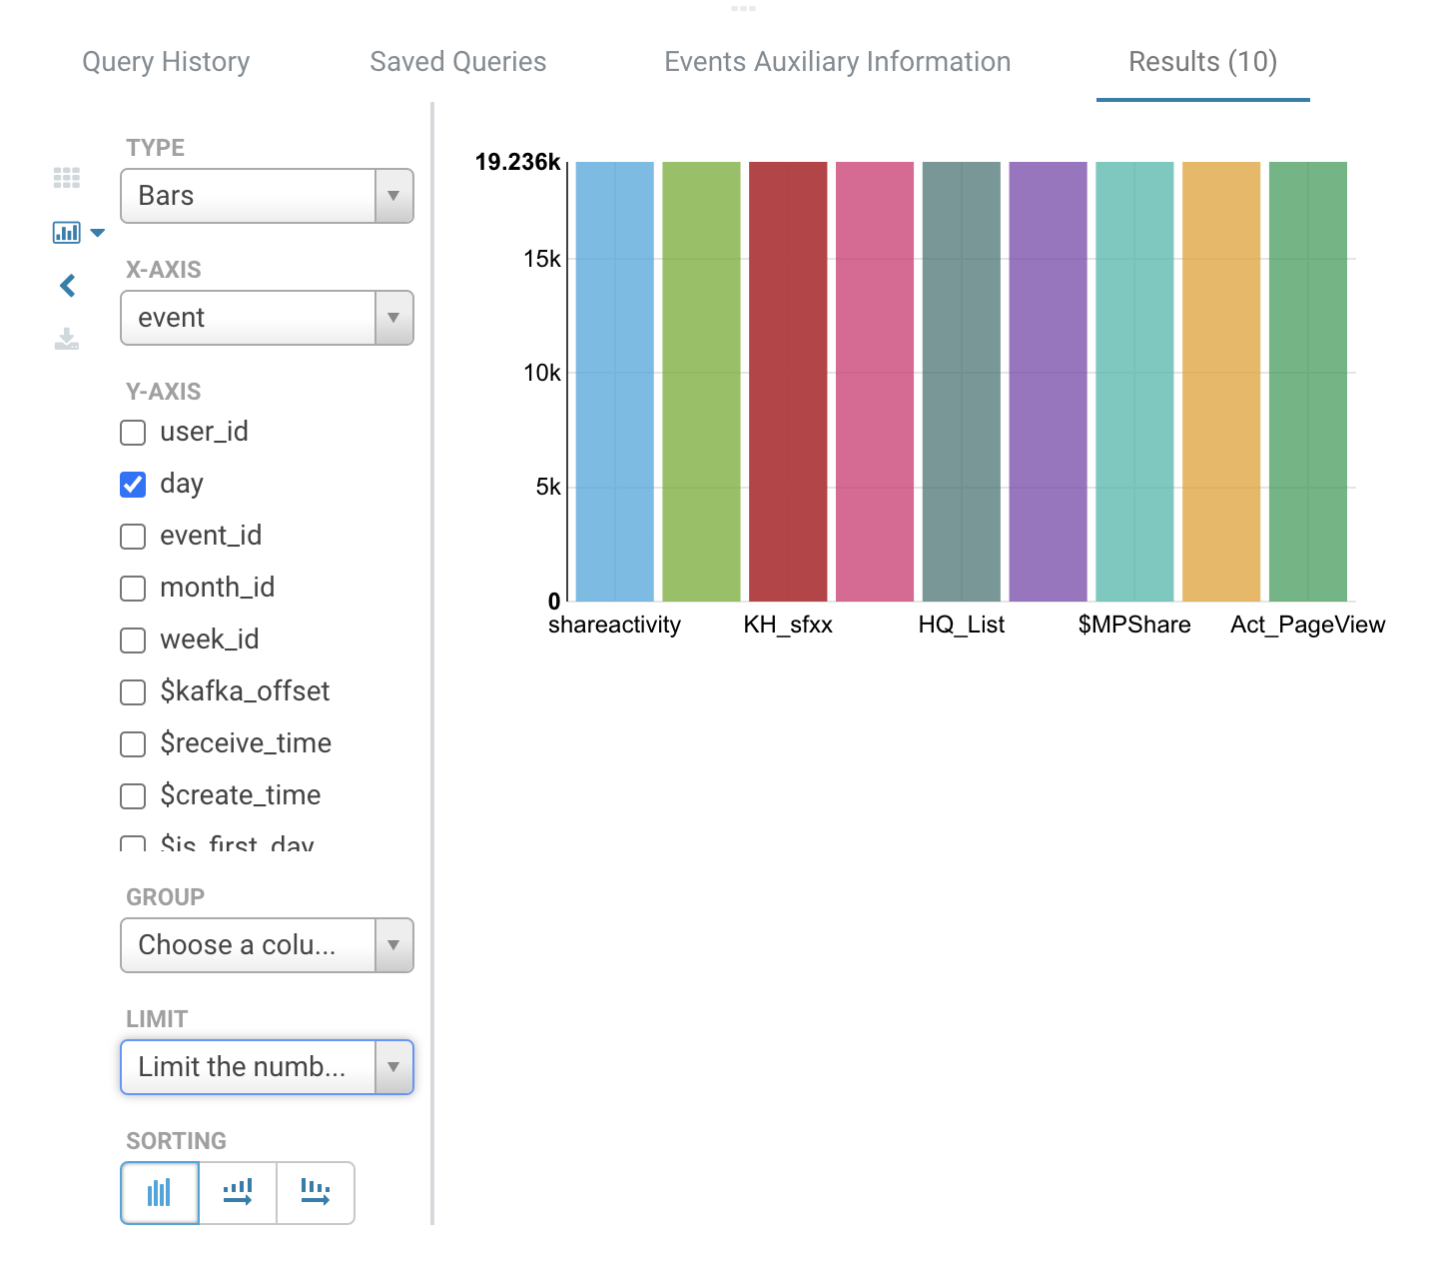Sort bars in descending order
Screen dimensions: 1442x1275
point(315,1192)
